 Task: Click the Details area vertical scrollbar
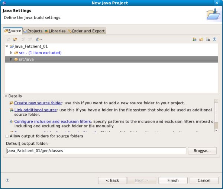click(x=216, y=115)
